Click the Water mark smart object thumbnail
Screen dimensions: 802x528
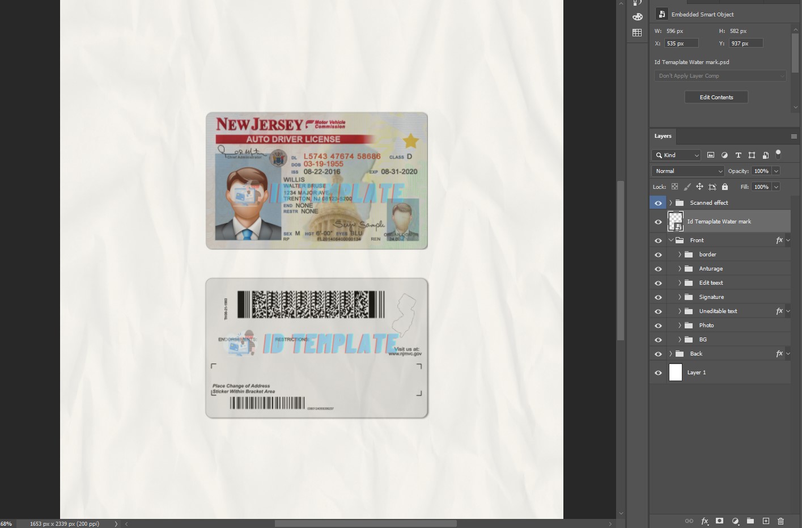coord(675,221)
